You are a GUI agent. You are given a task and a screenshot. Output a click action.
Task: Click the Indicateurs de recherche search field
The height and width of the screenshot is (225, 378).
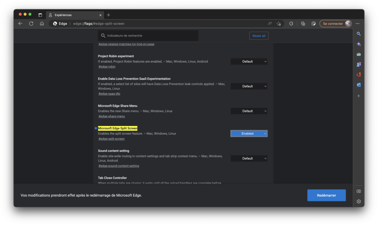[148, 36]
